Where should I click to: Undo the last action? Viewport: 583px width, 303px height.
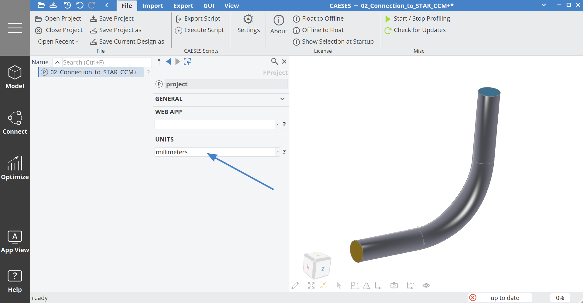[x=80, y=5]
